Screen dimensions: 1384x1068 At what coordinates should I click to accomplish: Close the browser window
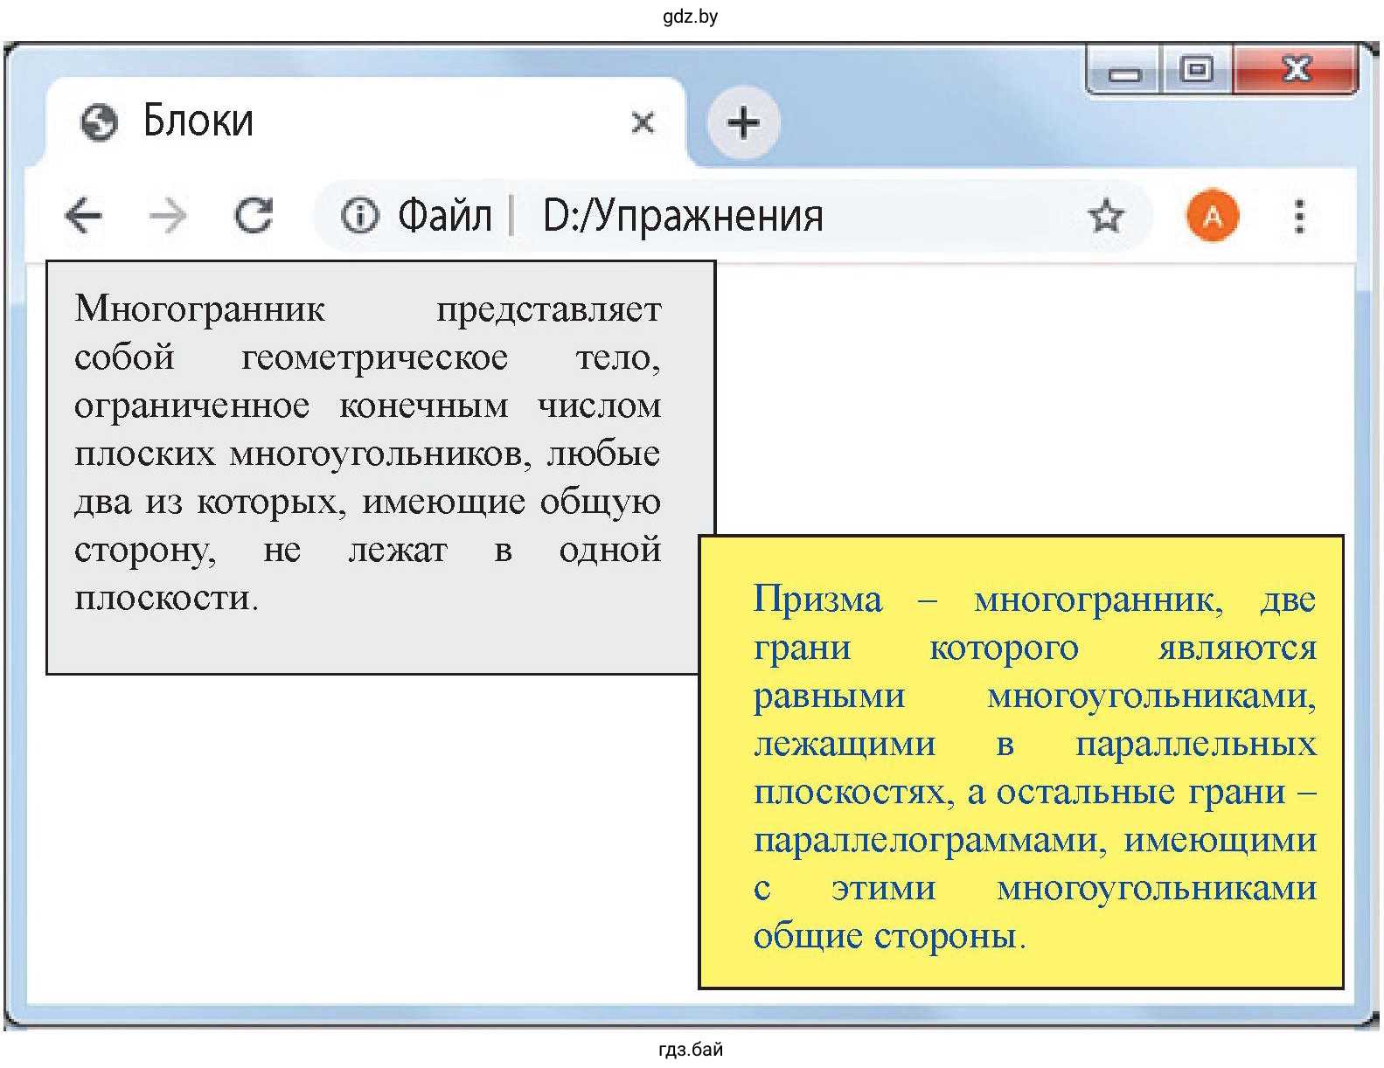(1296, 68)
